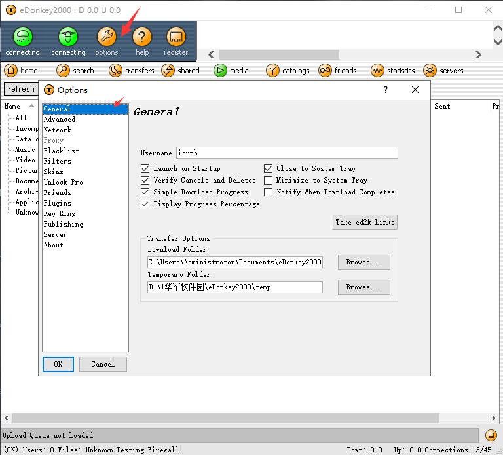
Task: Click the status bar monitor icon
Action: pyautogui.click(x=491, y=435)
